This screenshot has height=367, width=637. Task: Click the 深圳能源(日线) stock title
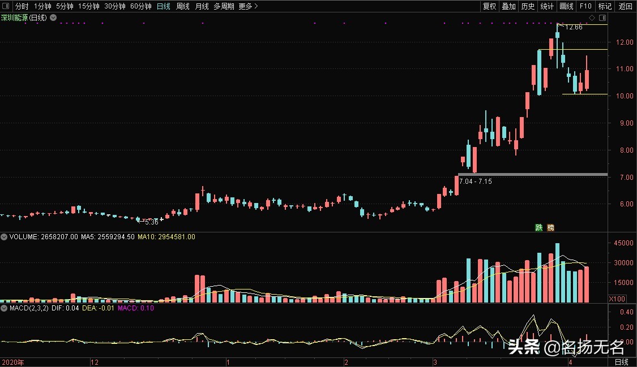tap(24, 18)
